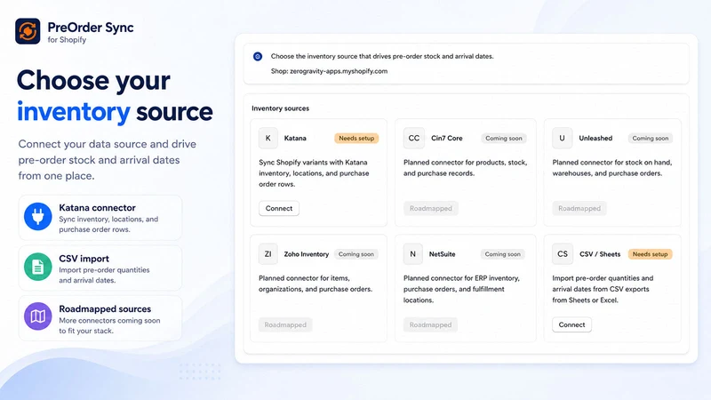Screen dimensions: 711x400
Task: Click the ZI avatar for Zoho Inventory
Action: pos(268,254)
